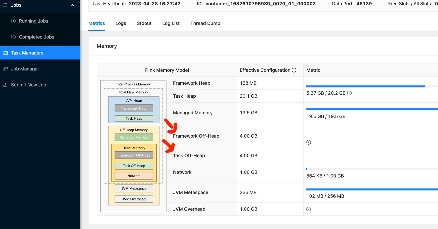
Task: Click the 256 MB Metaspace configuration value
Action: coord(249,192)
